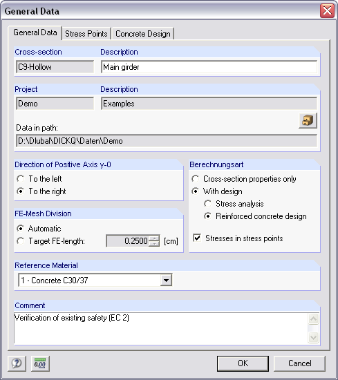Viewport: 338px width, 380px height.
Task: Switch to the General Data tab
Action: point(35,32)
